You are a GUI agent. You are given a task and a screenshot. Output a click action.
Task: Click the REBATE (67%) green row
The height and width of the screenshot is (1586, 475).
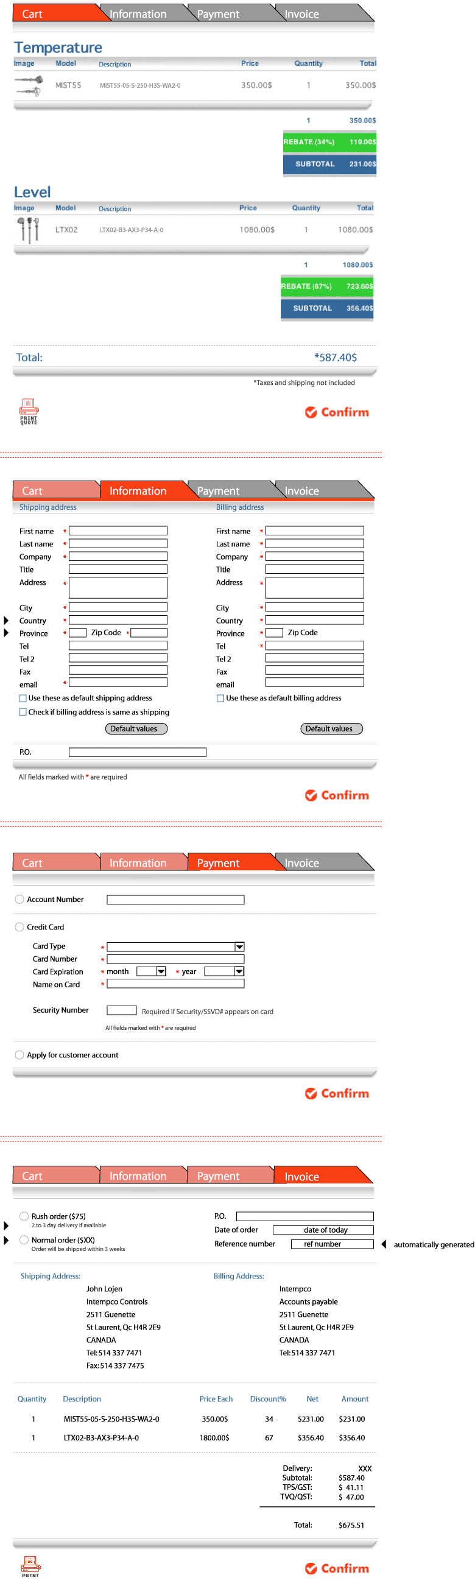[327, 286]
